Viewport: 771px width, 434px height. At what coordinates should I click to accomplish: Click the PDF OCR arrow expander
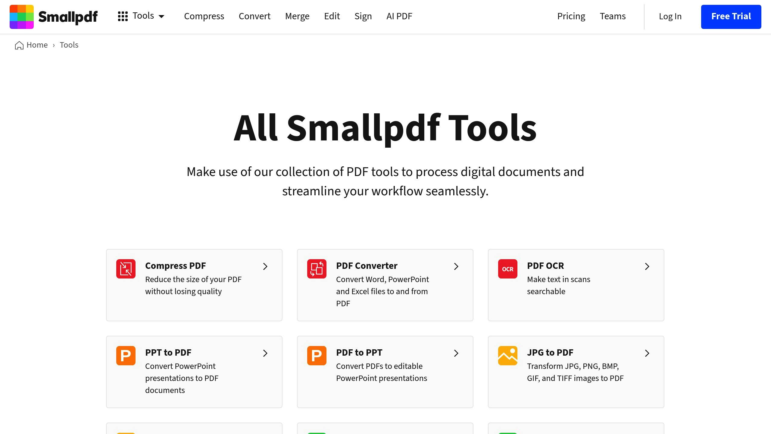(x=647, y=266)
